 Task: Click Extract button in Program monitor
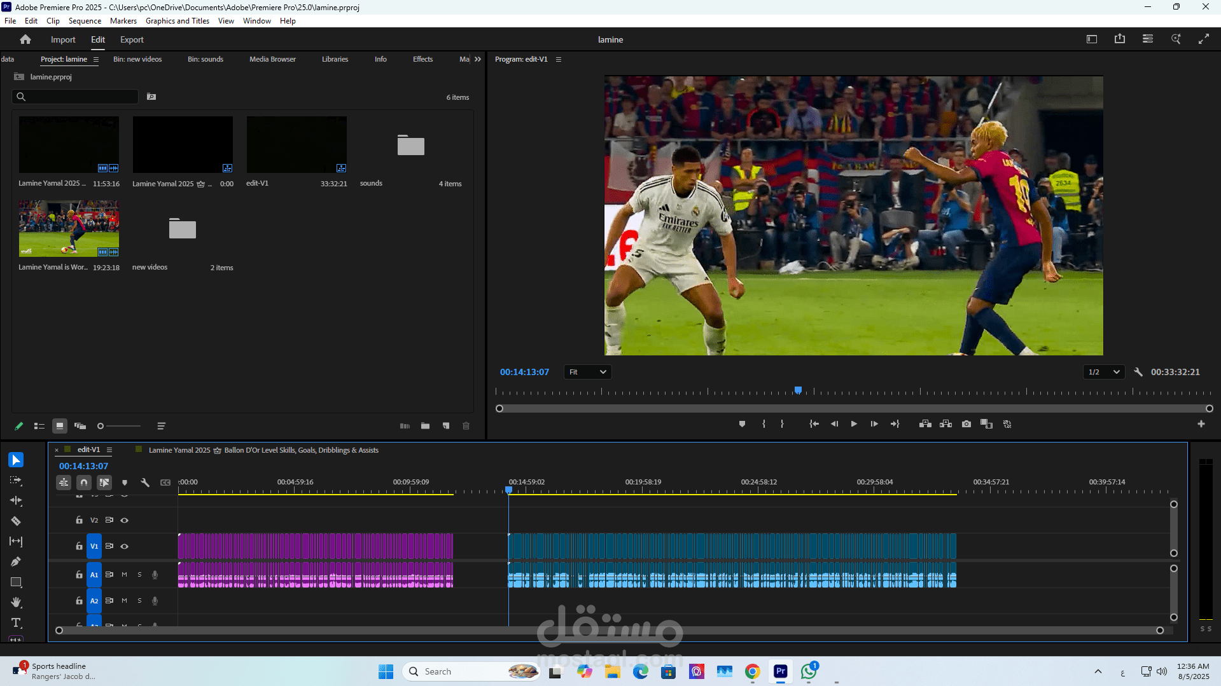point(946,424)
